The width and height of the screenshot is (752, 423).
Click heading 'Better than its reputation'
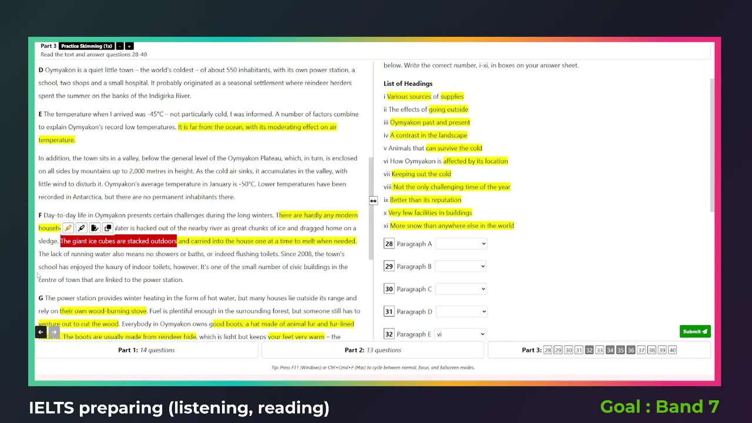tap(422, 200)
